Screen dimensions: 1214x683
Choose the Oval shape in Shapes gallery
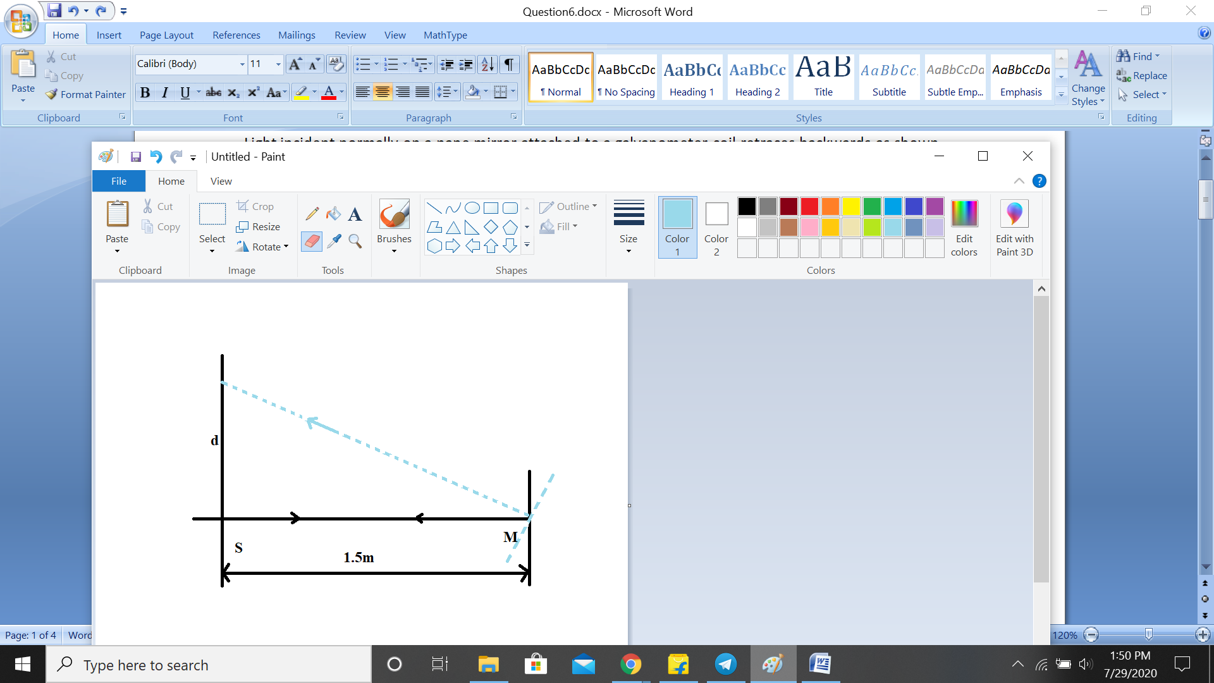472,208
